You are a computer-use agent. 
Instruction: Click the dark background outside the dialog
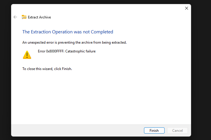[x=201, y=70]
